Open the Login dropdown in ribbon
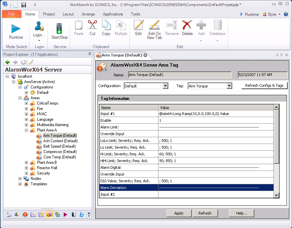Screen dimensions: 292x228 point(39,40)
